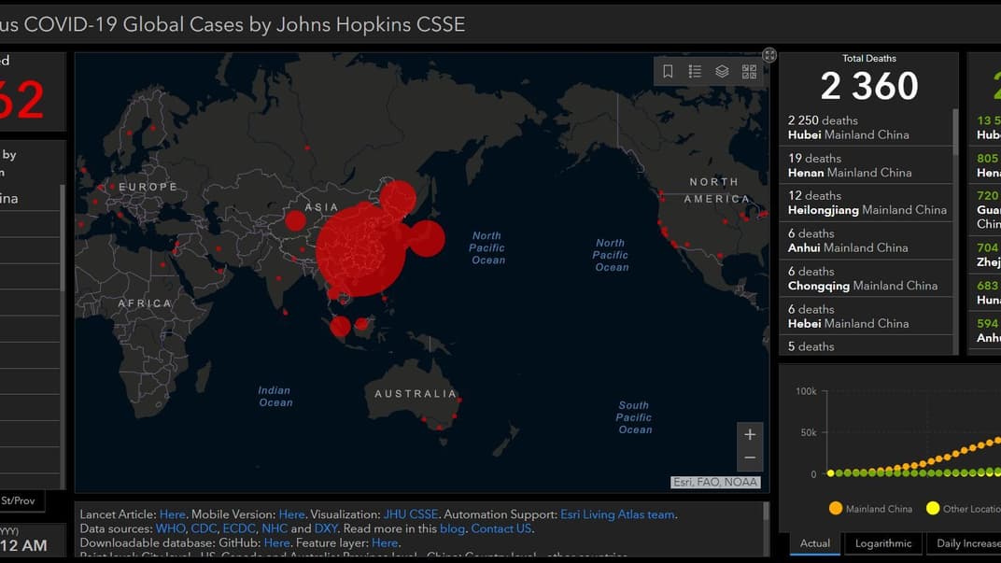Click the Total Deaths list scrollbar
This screenshot has height=563, width=1001.
(955, 131)
